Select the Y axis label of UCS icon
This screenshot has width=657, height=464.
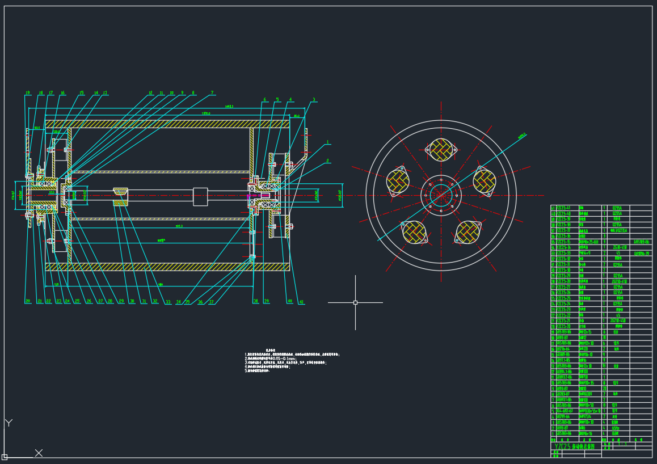pos(9,423)
